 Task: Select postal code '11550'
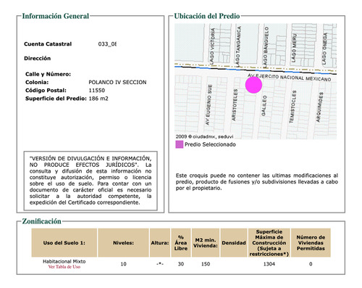(x=97, y=91)
